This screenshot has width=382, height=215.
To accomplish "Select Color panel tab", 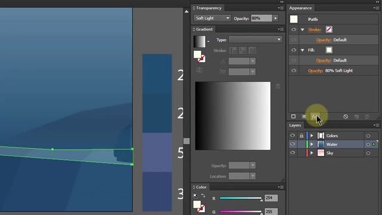I will coord(201,187).
